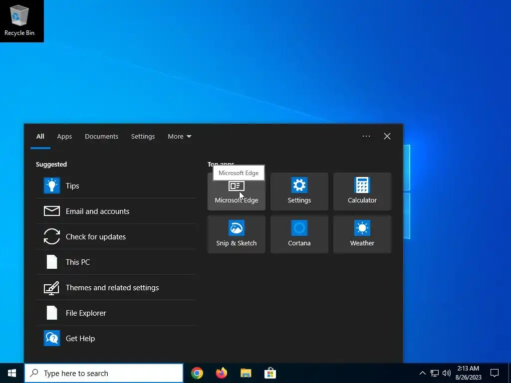Open the Tips app icon
This screenshot has width=511, height=383.
tap(52, 186)
